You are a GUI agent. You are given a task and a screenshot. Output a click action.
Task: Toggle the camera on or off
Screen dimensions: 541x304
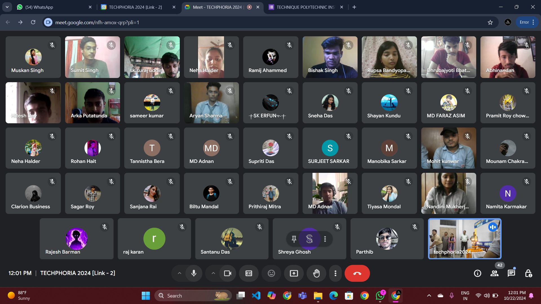[x=227, y=273]
